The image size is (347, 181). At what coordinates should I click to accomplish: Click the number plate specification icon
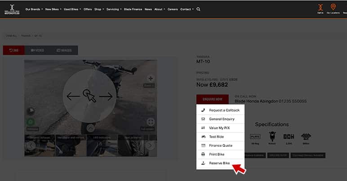pos(255,137)
